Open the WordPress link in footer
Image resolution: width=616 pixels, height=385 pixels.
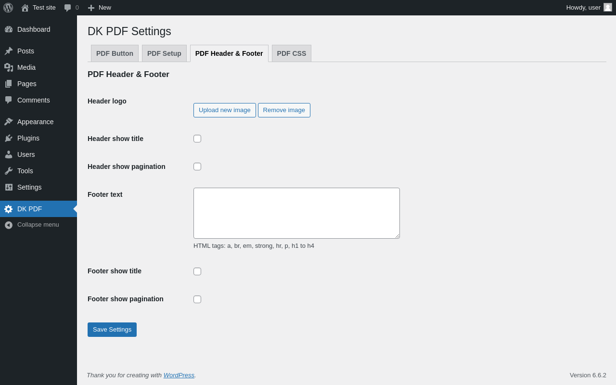[179, 375]
